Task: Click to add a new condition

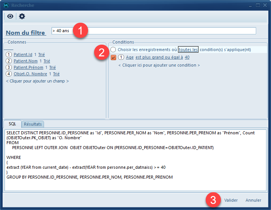Action: (159, 65)
